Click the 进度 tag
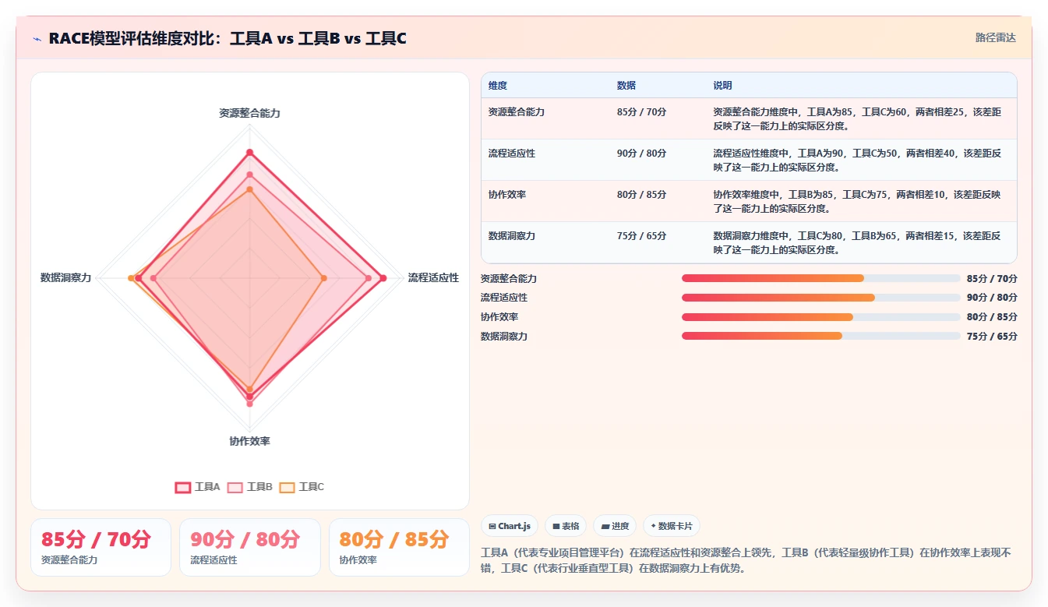This screenshot has width=1048, height=607. pyautogui.click(x=615, y=526)
